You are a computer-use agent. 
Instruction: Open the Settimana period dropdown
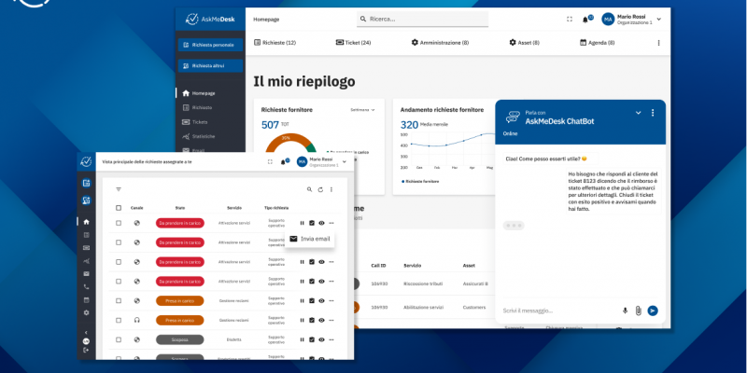click(362, 110)
